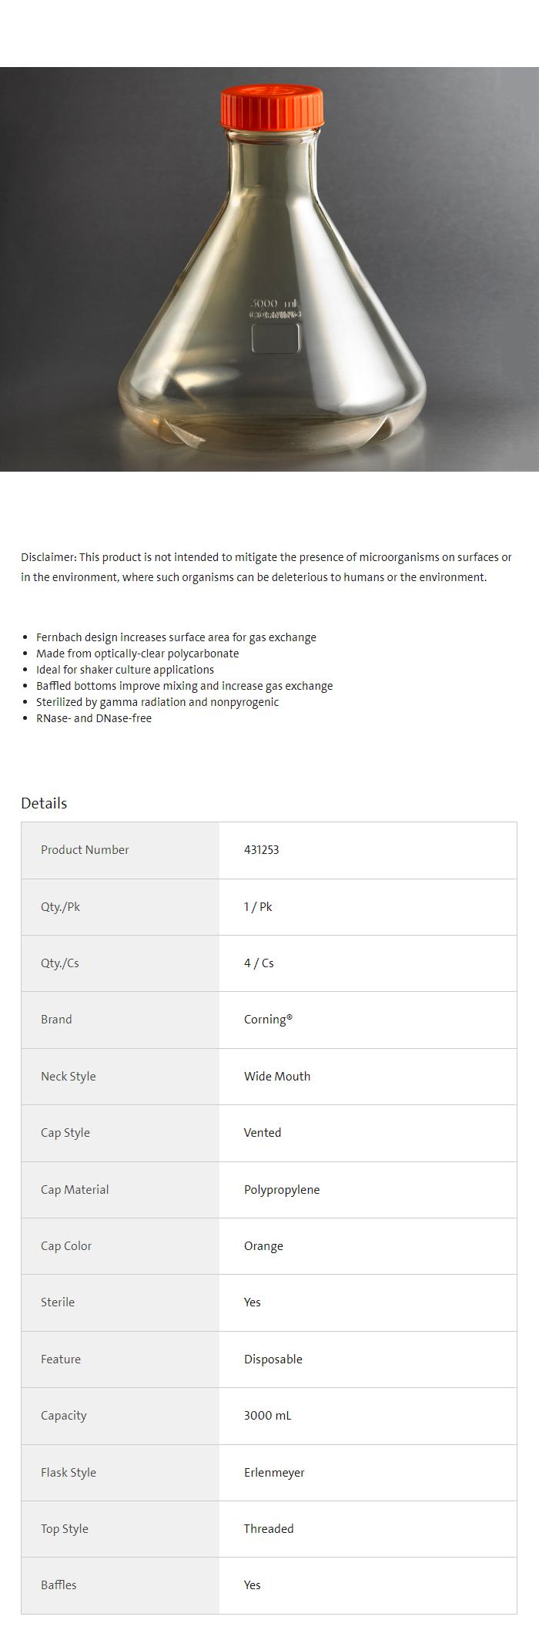
Task: Click the Disposable feature value
Action: (273, 1359)
